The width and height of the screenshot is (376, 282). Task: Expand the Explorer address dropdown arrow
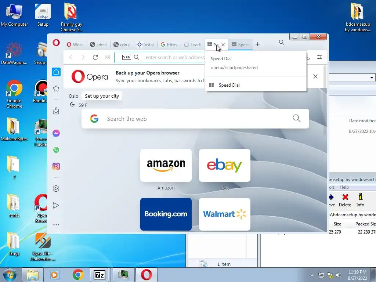pyautogui.click(x=372, y=78)
